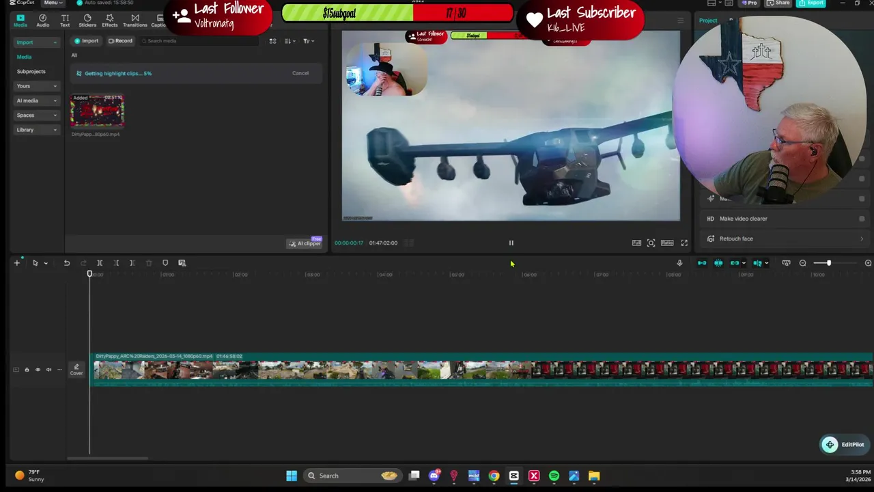The image size is (874, 492).
Task: Click the Record button
Action: tap(120, 41)
